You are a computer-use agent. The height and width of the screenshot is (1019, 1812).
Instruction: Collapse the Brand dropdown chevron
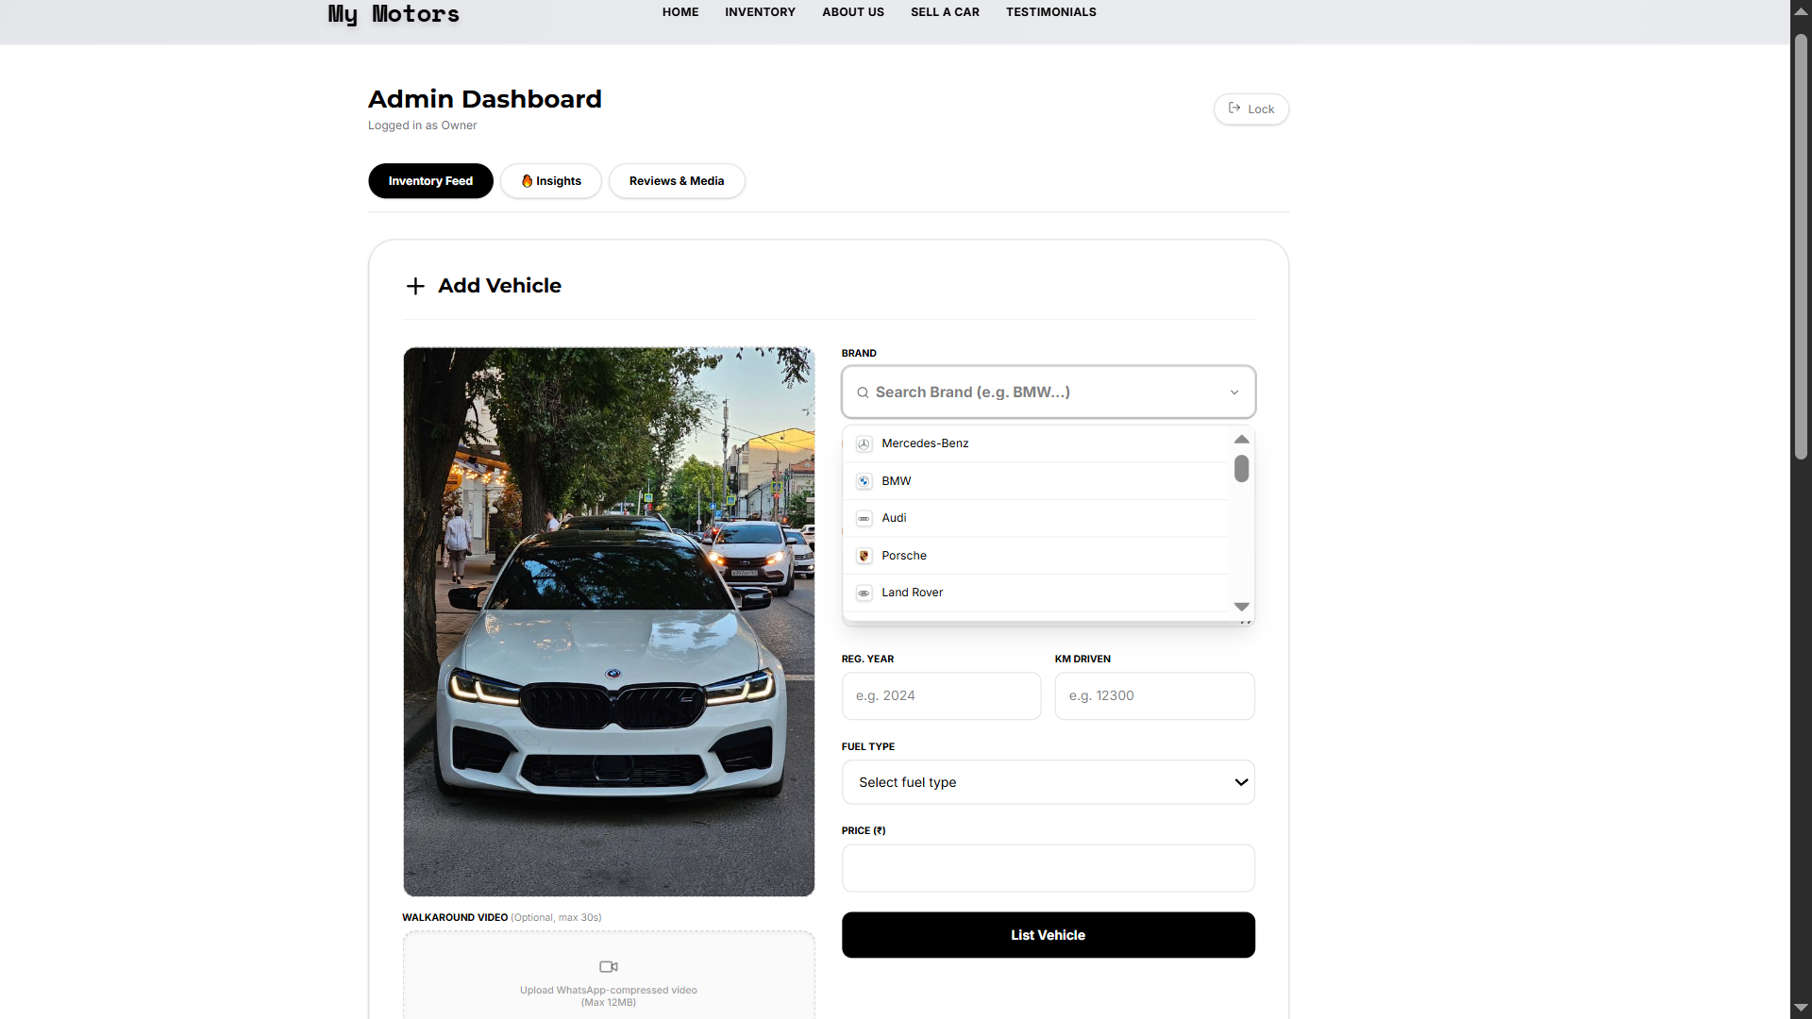pyautogui.click(x=1233, y=393)
